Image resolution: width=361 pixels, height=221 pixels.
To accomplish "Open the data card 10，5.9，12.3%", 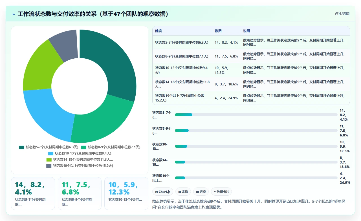I will pyautogui.click(x=126, y=193).
